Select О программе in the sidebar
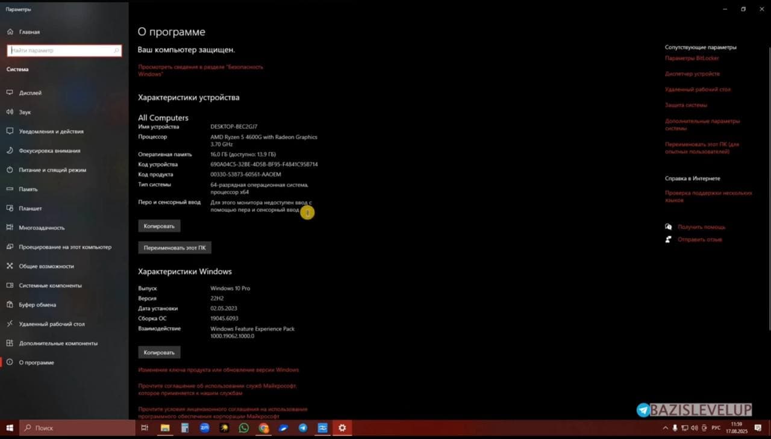 pyautogui.click(x=30, y=363)
